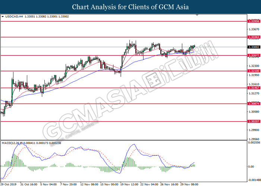261x187 pixels.
Task: Click the 29 Nov 08:00 time label
Action: pyautogui.click(x=189, y=184)
